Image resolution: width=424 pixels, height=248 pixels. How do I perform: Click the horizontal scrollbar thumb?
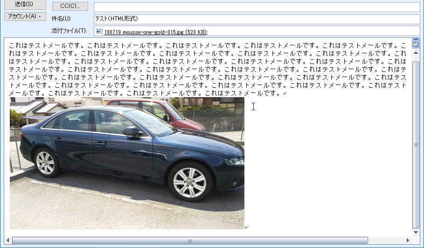[x=190, y=240]
